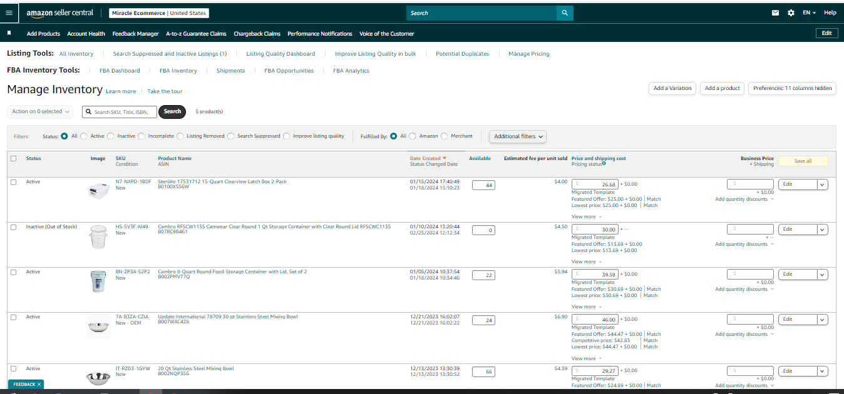Click the Add a product button
Screen dimensions: 844x394
point(723,88)
